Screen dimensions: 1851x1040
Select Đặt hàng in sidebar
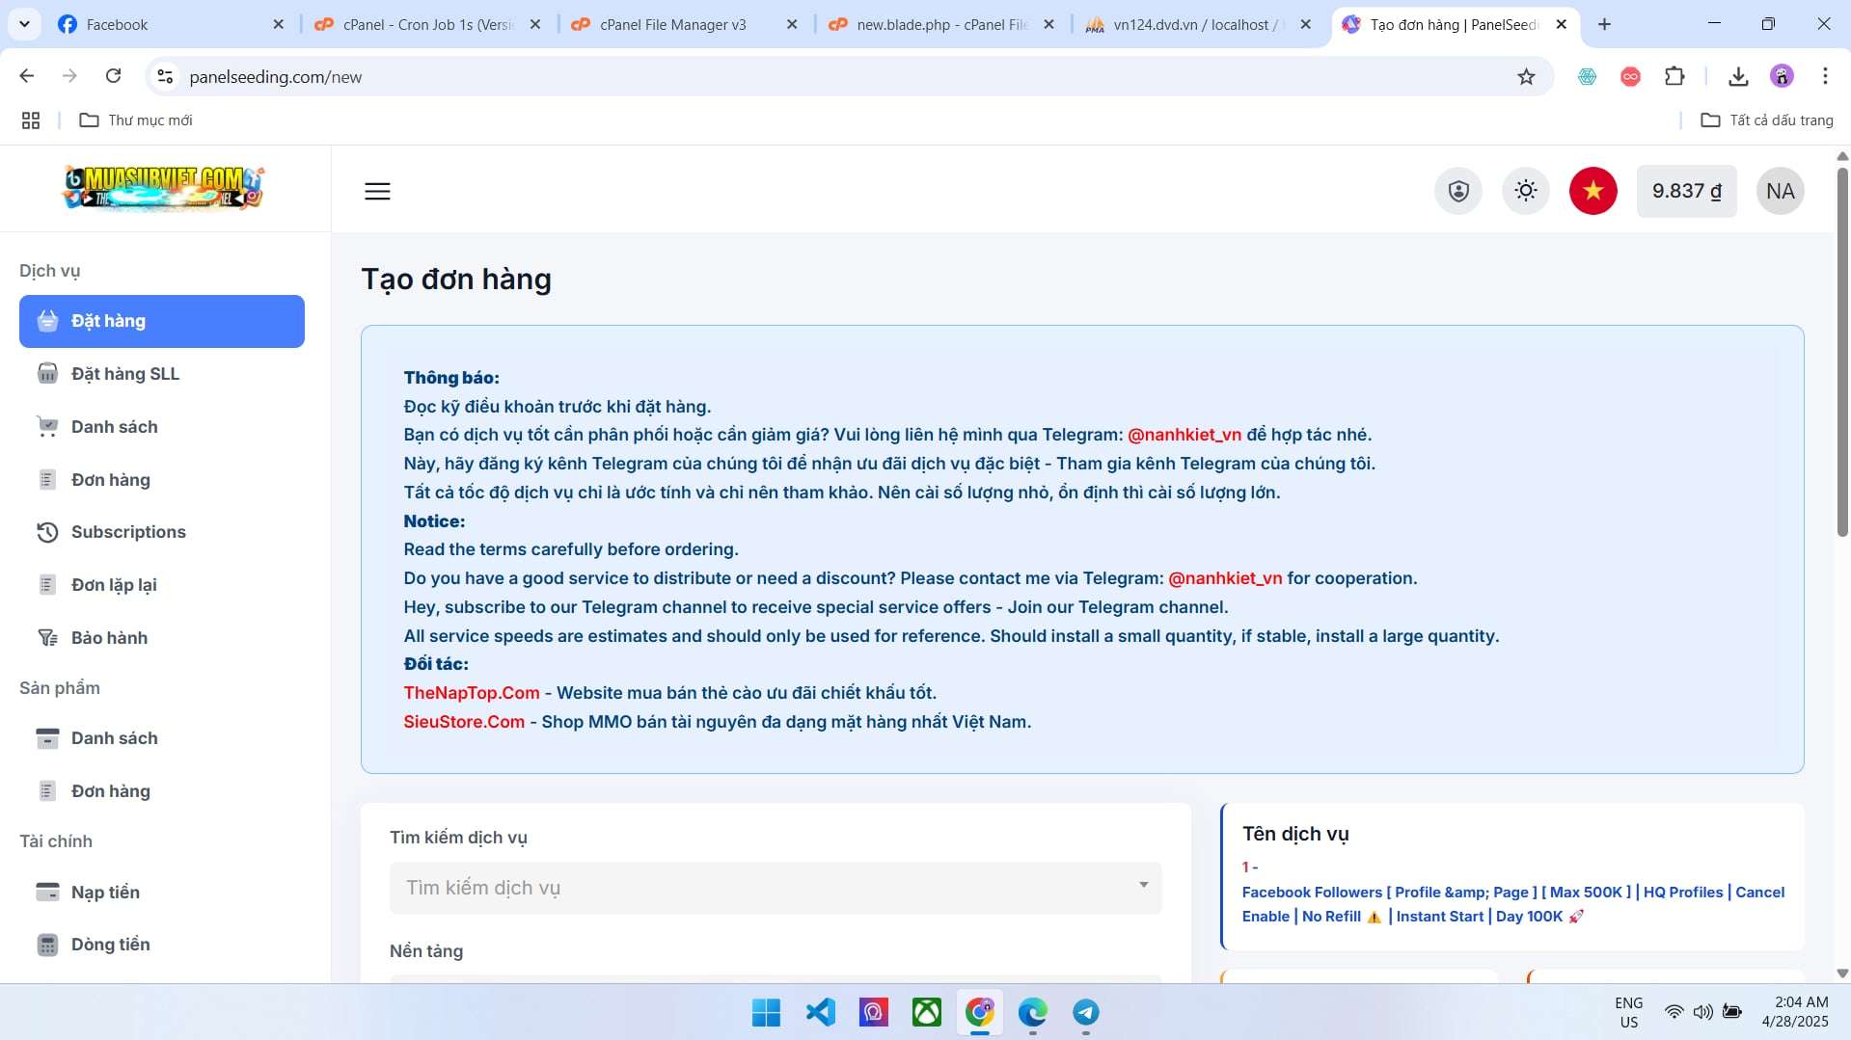click(x=162, y=321)
